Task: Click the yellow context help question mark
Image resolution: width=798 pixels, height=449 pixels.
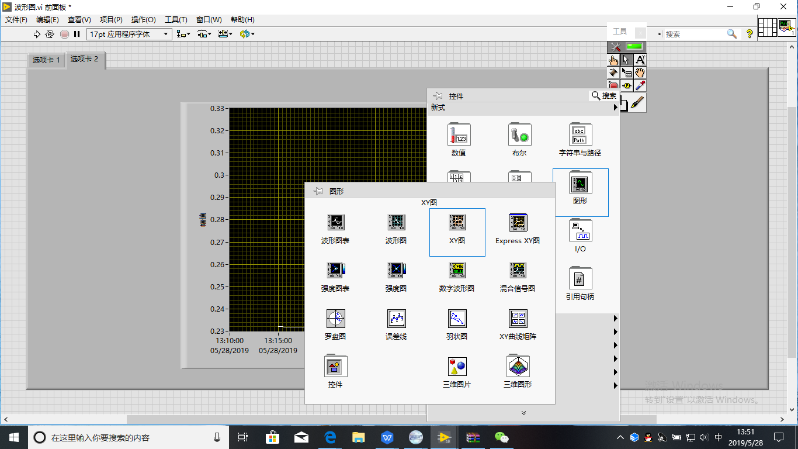Action: click(750, 34)
